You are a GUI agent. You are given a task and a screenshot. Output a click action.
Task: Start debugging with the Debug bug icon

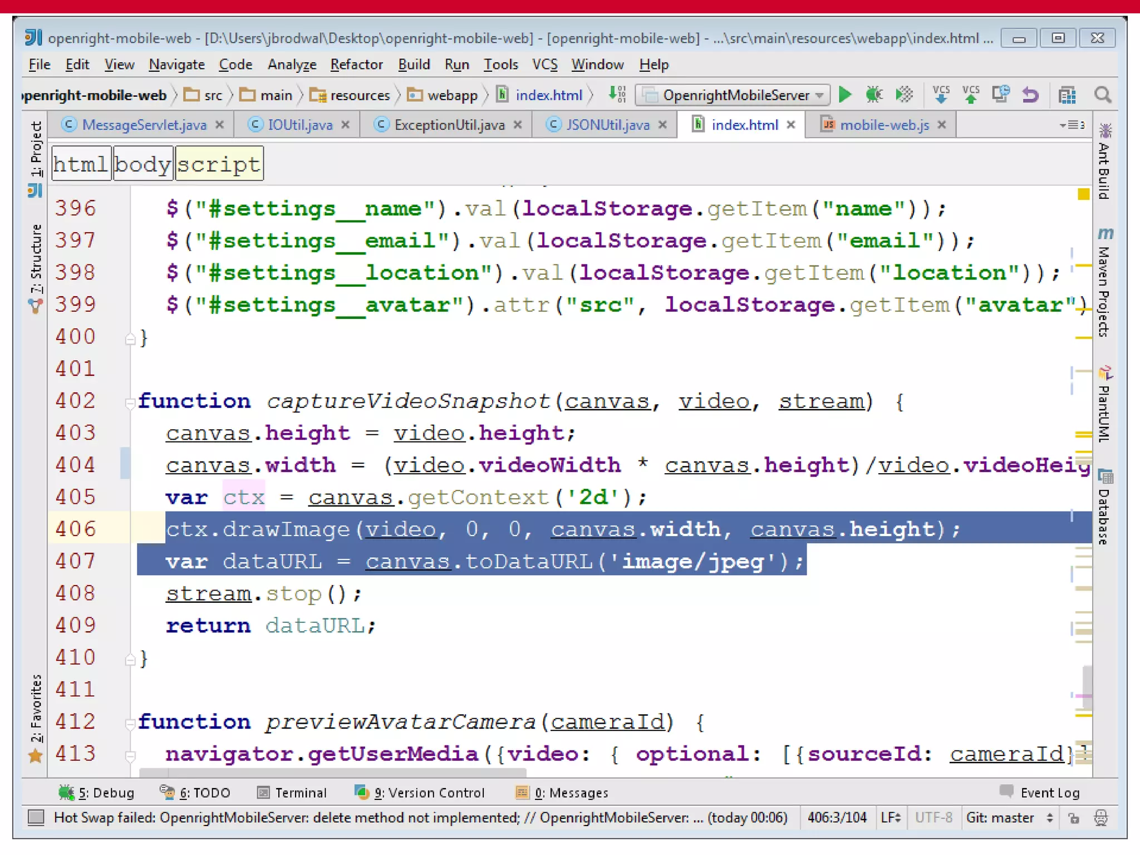(874, 95)
